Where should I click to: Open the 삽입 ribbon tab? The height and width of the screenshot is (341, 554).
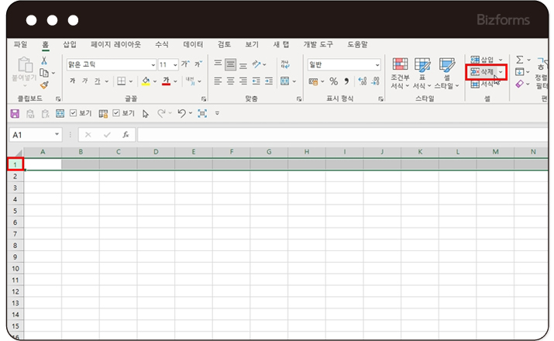[x=70, y=45]
